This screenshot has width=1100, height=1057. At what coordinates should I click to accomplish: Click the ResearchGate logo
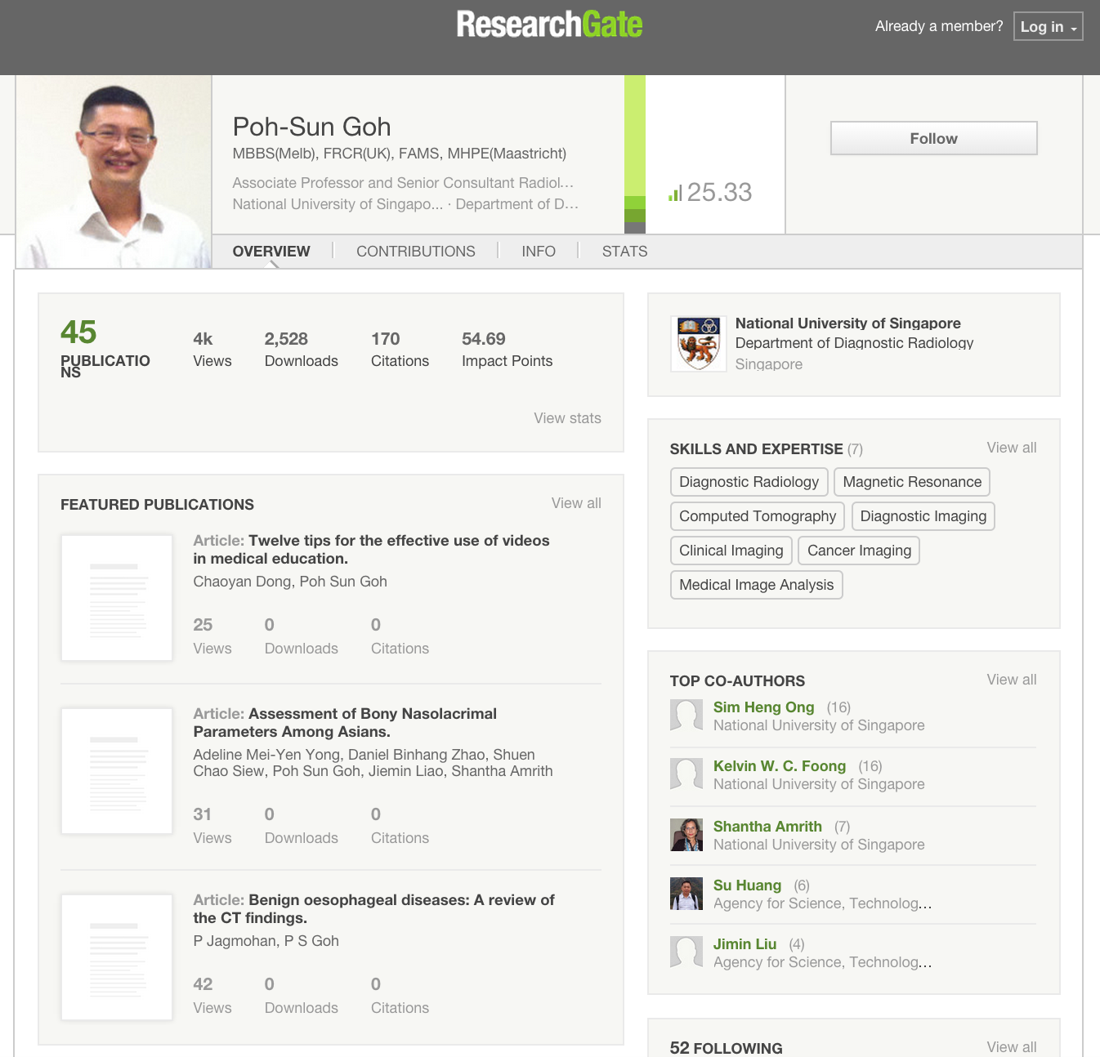(x=549, y=25)
